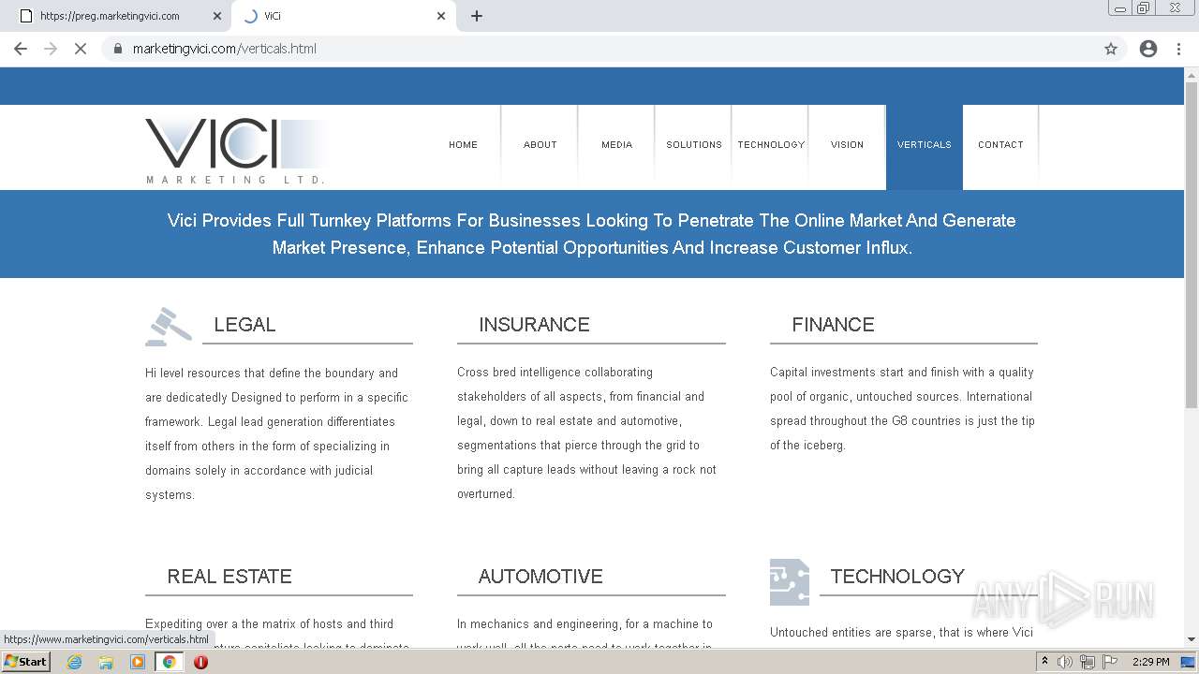The width and height of the screenshot is (1199, 674).
Task: Open the Chrome three-dot menu
Action: [1178, 49]
